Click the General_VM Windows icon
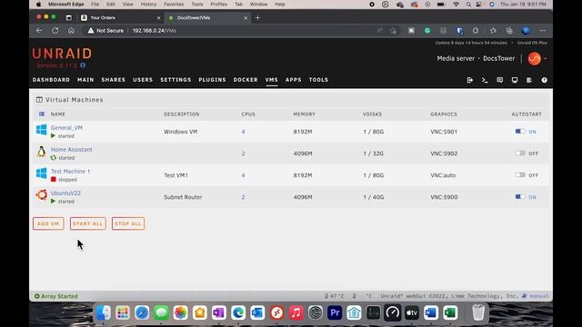582x327 pixels. [42, 130]
